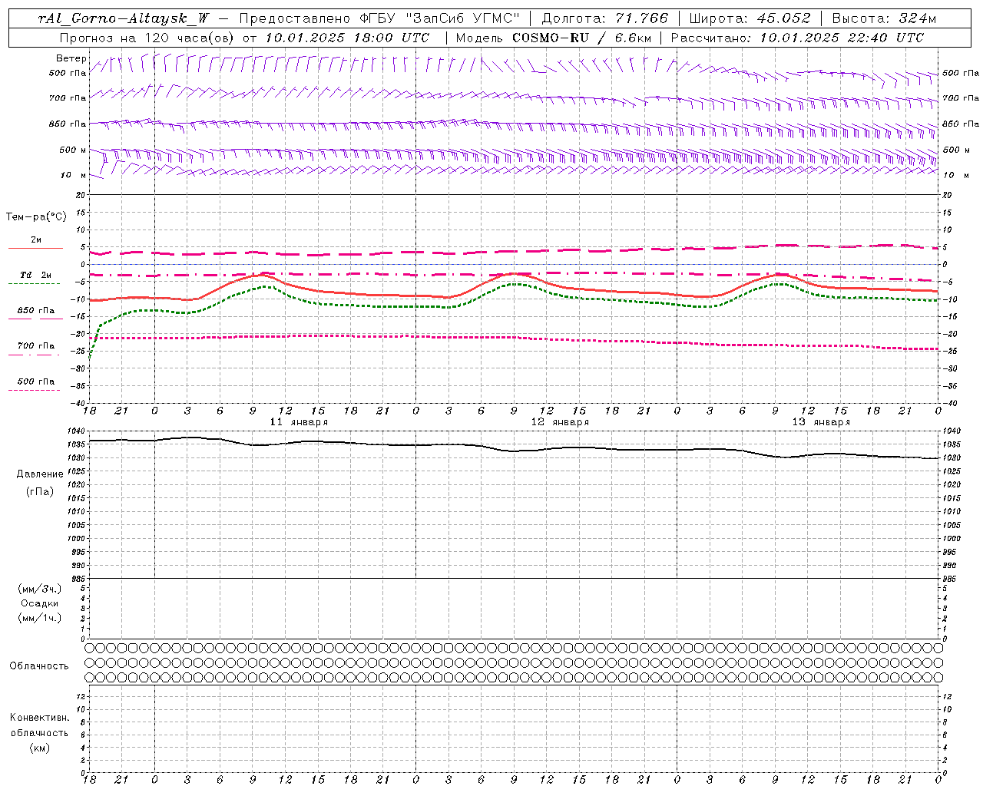
Task: Click the Осадки precipitation label
Action: click(40, 603)
